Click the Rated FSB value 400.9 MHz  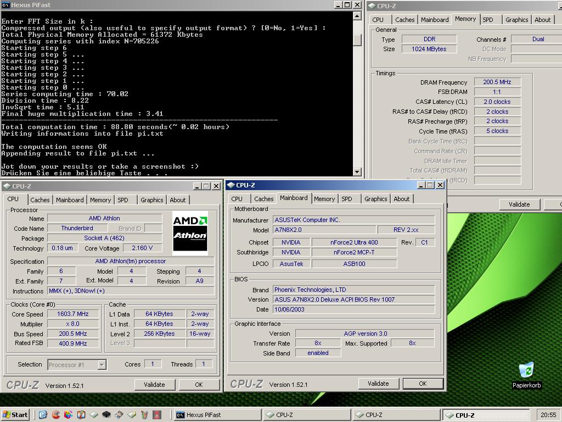point(73,343)
